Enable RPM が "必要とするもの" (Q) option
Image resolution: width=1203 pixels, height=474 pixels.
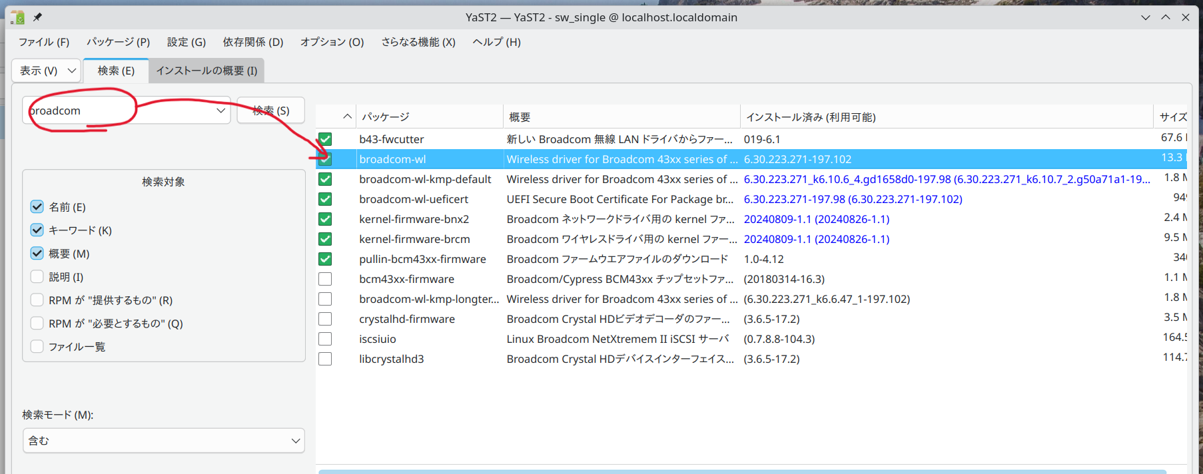(37, 324)
